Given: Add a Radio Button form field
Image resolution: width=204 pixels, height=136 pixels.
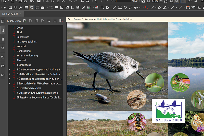Looking at the screenshot, I should tap(83, 7).
